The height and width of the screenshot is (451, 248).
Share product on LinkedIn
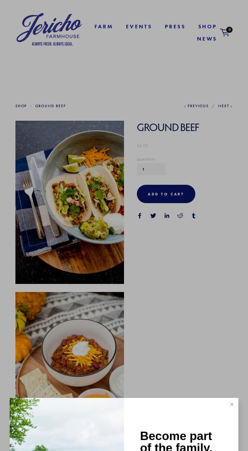(x=167, y=216)
